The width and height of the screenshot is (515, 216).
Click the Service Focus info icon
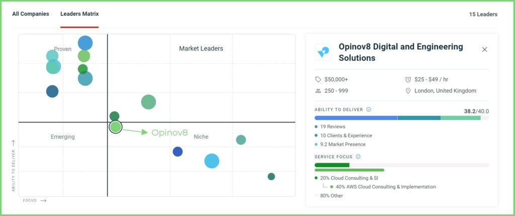358,156
